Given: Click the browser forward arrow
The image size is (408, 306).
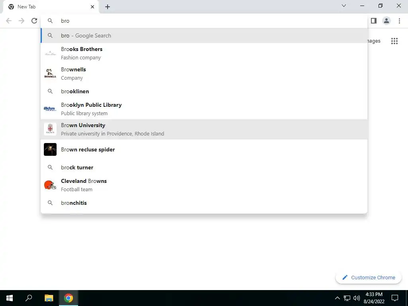Looking at the screenshot, I should click(x=22, y=21).
